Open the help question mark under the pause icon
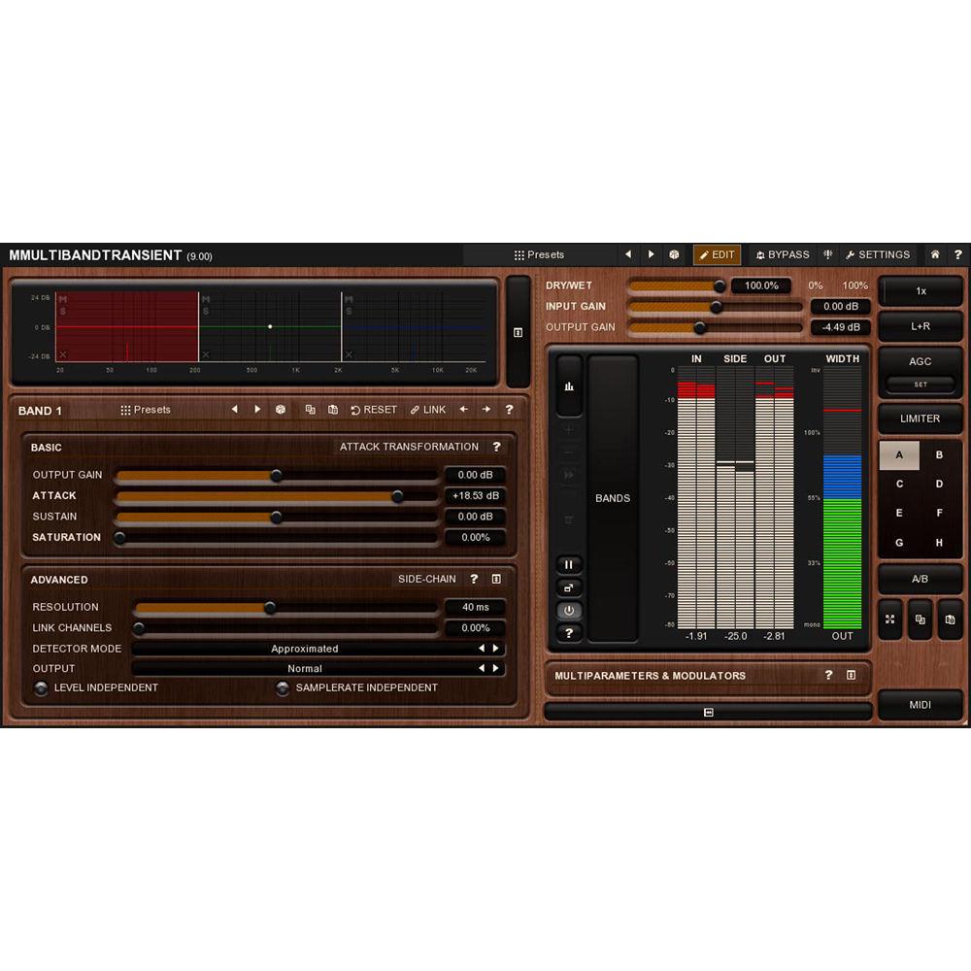Viewport: 971px width, 971px height. pos(568,634)
